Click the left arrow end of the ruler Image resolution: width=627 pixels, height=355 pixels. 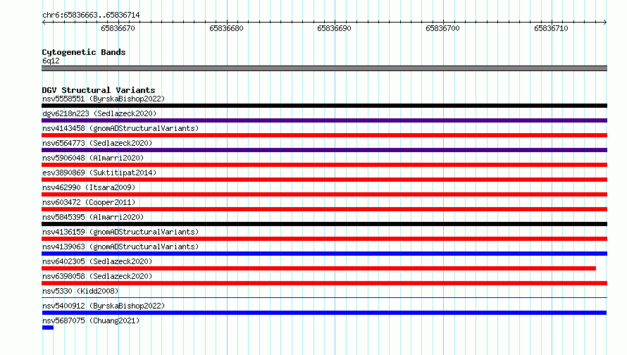[44, 22]
